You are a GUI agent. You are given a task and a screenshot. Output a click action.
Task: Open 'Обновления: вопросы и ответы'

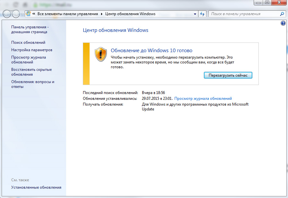(33, 84)
